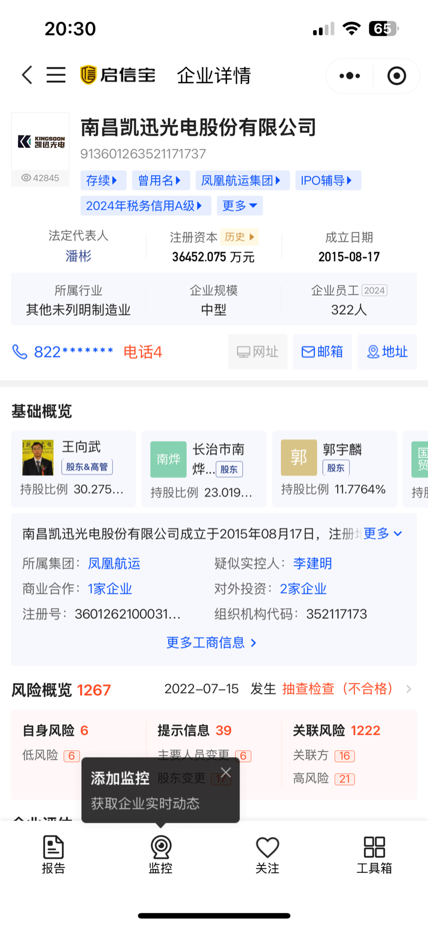
Task: Open the risk overview chevron arrow
Action: click(408, 689)
